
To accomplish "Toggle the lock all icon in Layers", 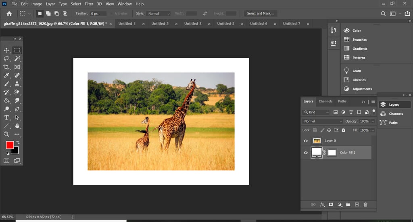I will click(x=343, y=130).
